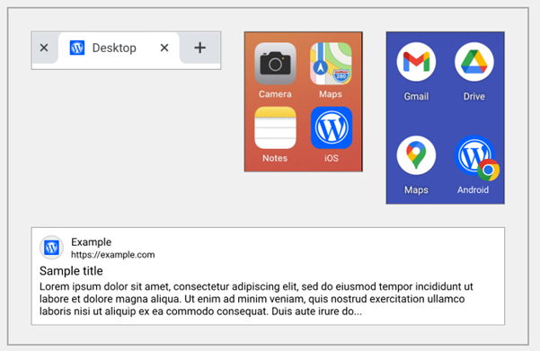Click the Android label text
Viewport: 540px width, 351px height.
[x=474, y=190]
